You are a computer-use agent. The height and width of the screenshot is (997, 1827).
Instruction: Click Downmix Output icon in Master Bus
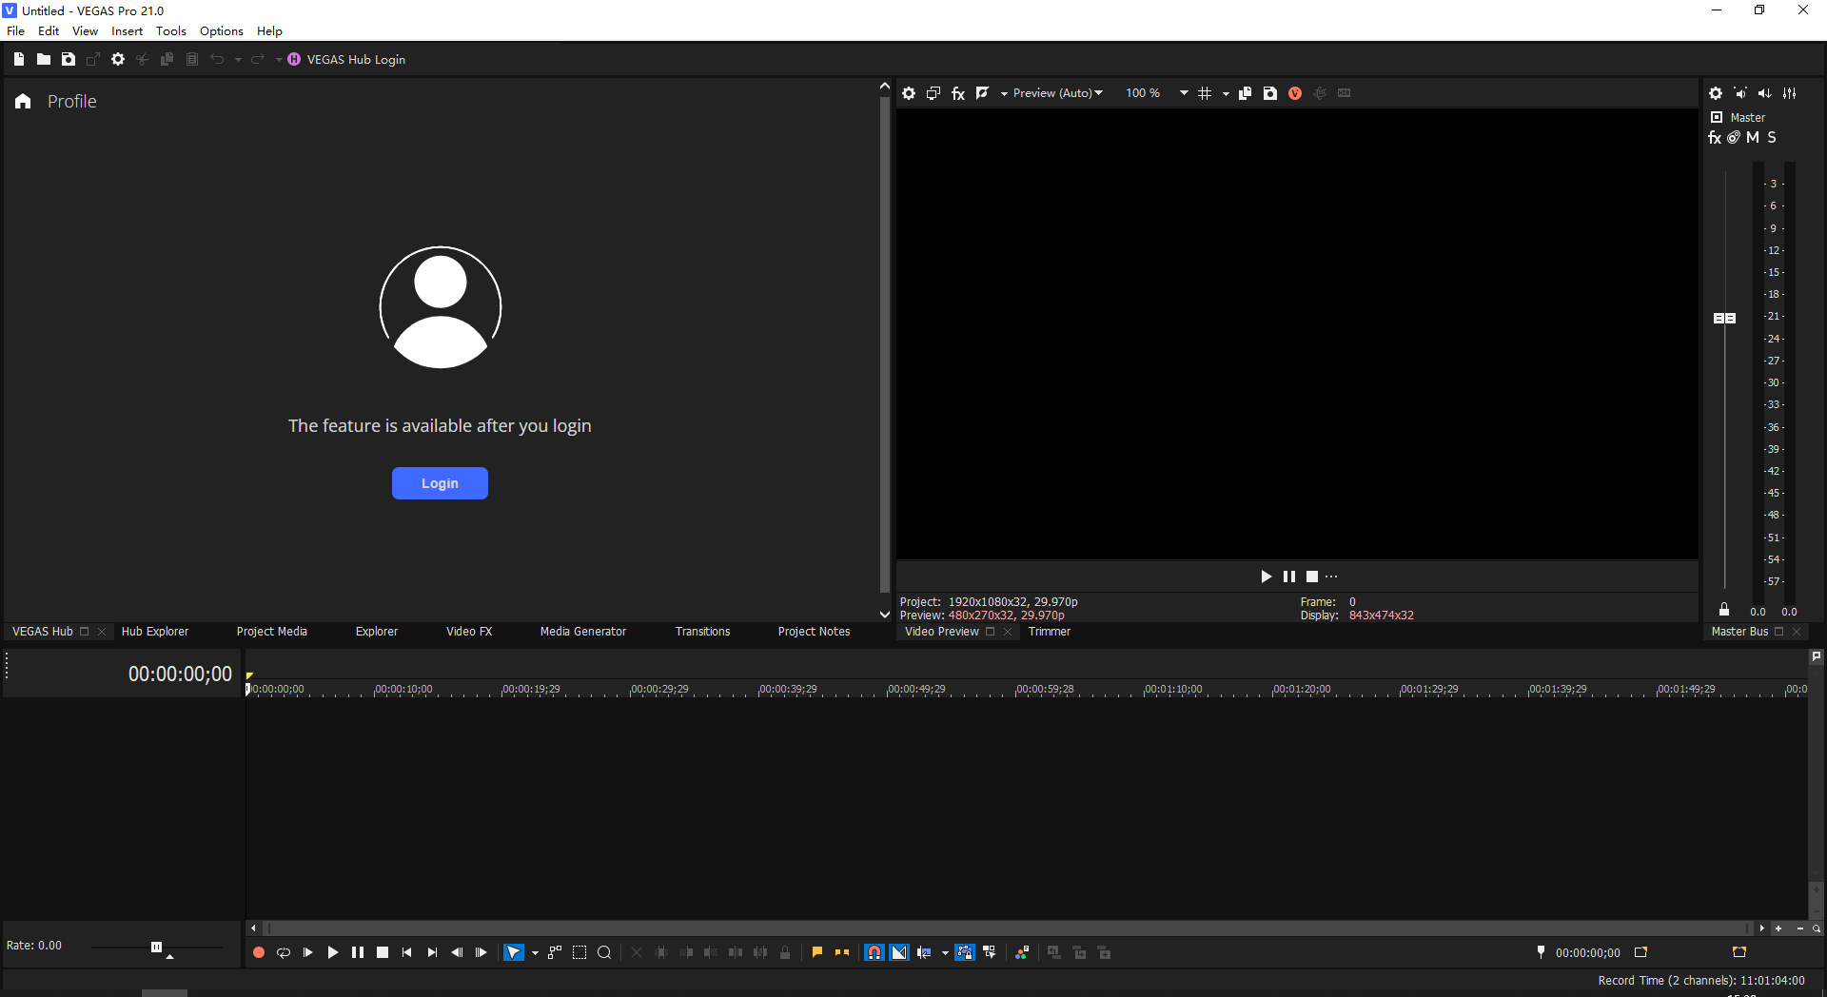pyautogui.click(x=1740, y=93)
